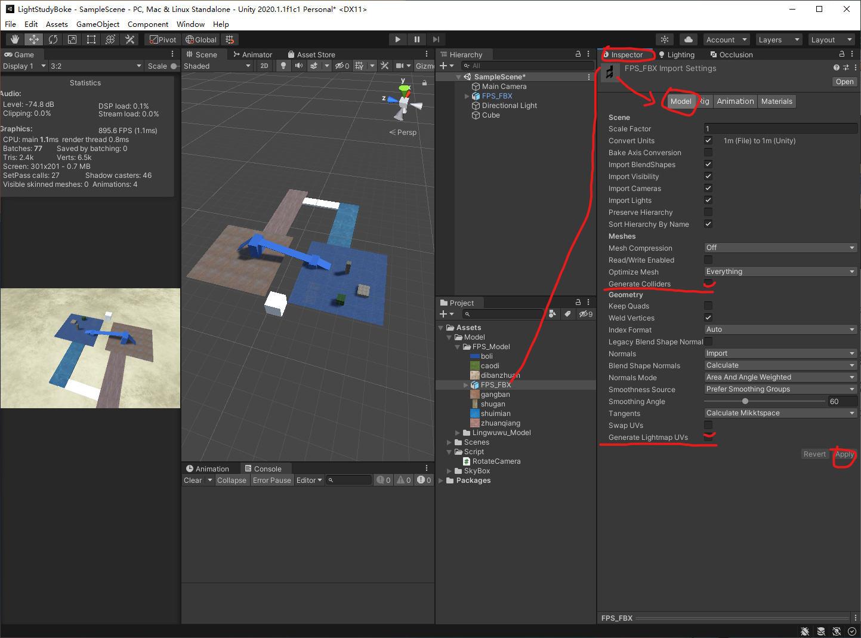Toggle Scene lighting bulb icon

tap(283, 66)
